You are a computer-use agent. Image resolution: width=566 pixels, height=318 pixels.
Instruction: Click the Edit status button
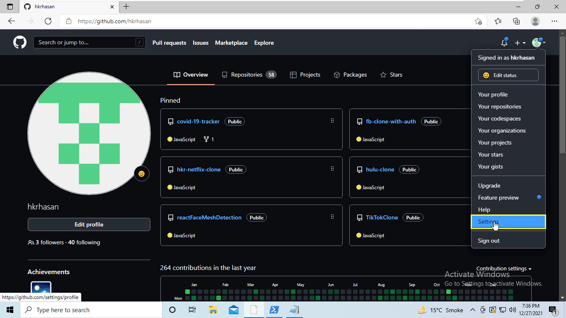(508, 75)
